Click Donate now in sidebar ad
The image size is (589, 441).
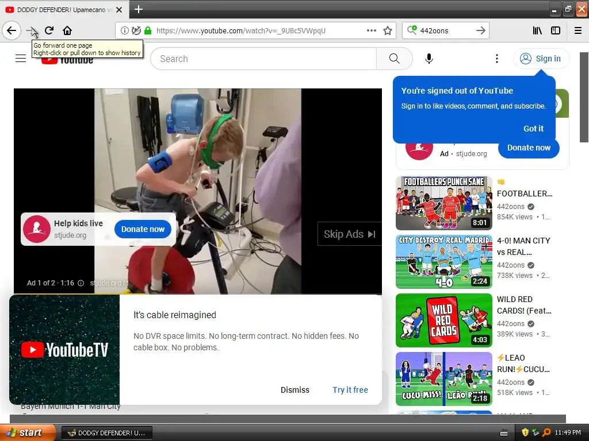tap(529, 148)
